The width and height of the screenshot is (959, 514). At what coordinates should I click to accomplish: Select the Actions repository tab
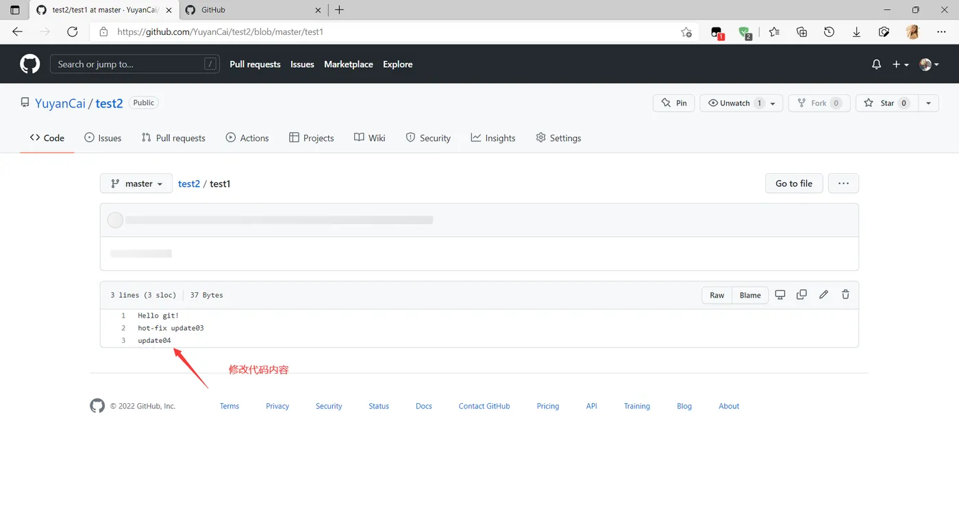pyautogui.click(x=247, y=138)
